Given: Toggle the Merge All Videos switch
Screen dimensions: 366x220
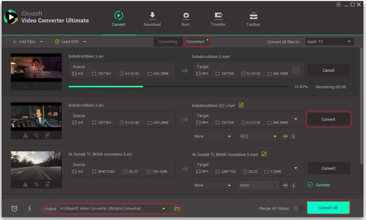Looking at the screenshot, I should point(298,208).
